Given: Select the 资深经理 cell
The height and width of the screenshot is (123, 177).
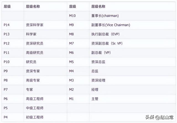Looking at the screenshot, I should 132,80.
